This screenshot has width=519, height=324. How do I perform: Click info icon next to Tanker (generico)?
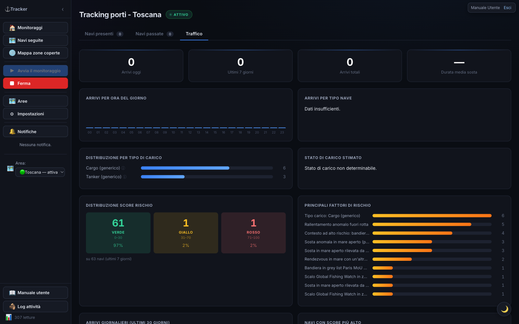point(125,177)
